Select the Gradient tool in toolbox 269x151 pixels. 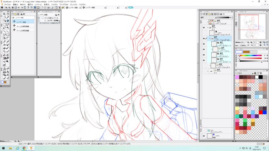pos(4,58)
